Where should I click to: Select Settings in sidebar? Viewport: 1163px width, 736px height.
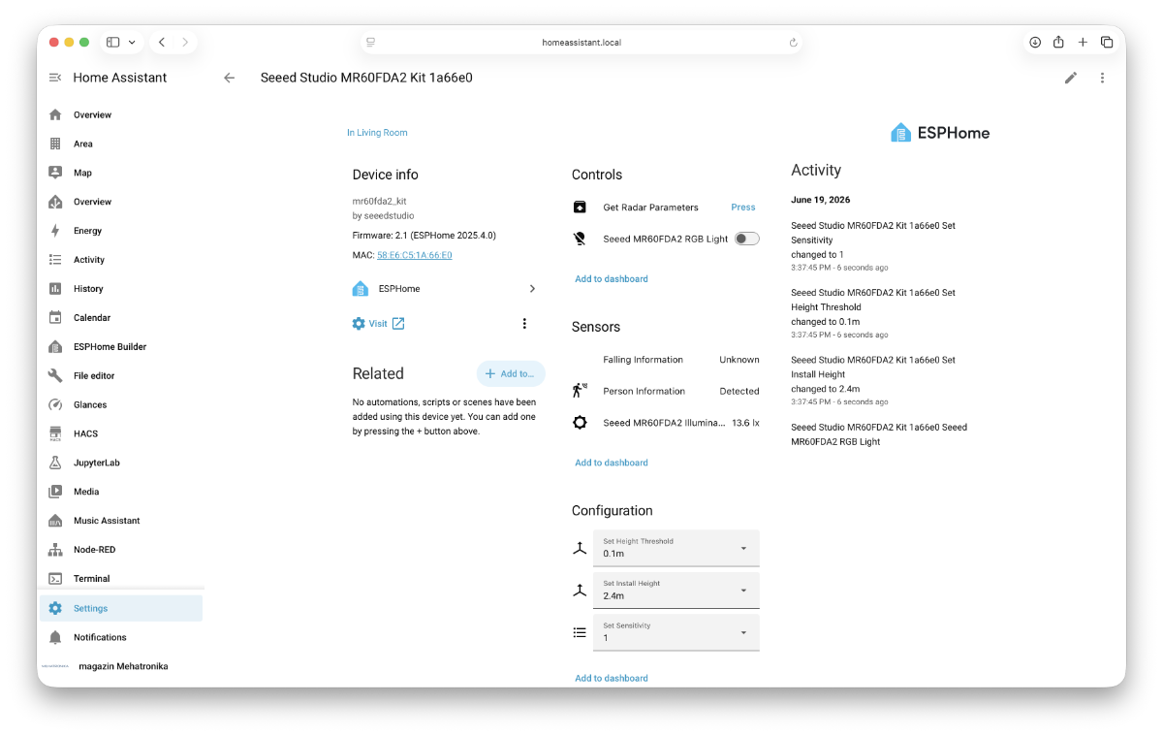(x=121, y=608)
